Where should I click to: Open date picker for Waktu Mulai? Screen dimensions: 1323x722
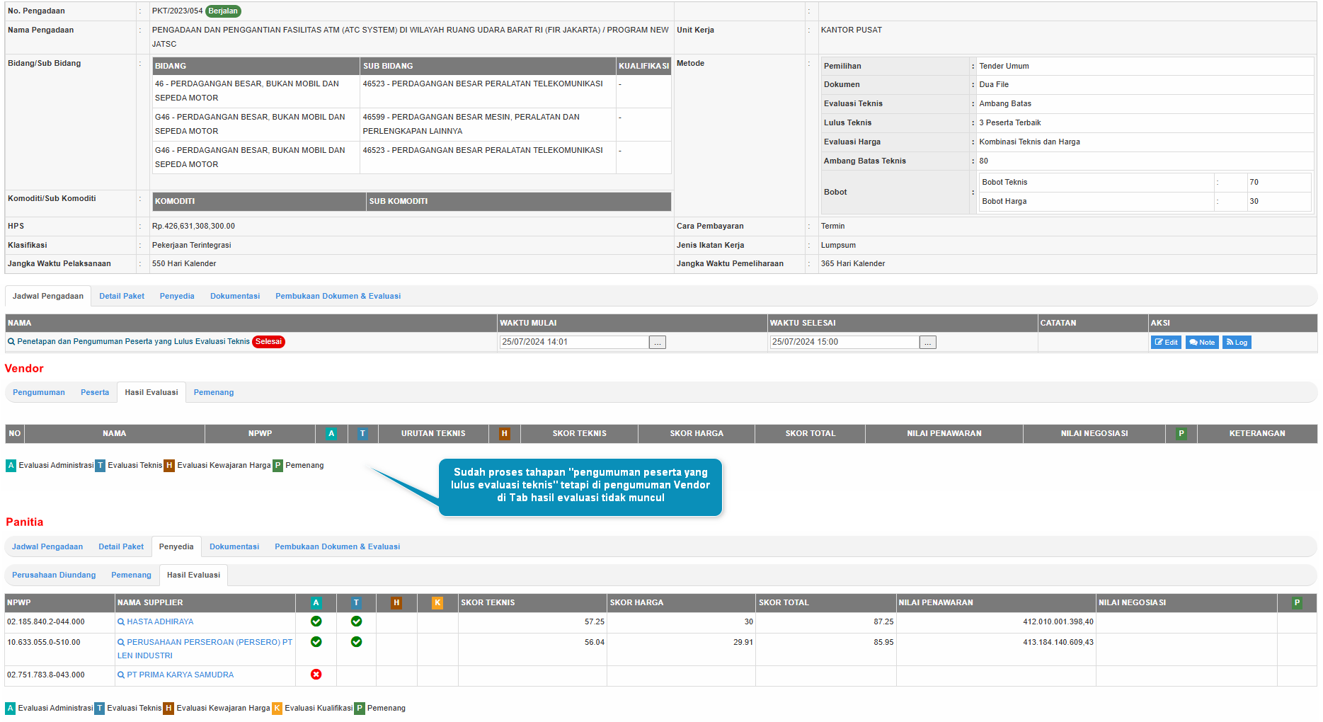coord(658,343)
